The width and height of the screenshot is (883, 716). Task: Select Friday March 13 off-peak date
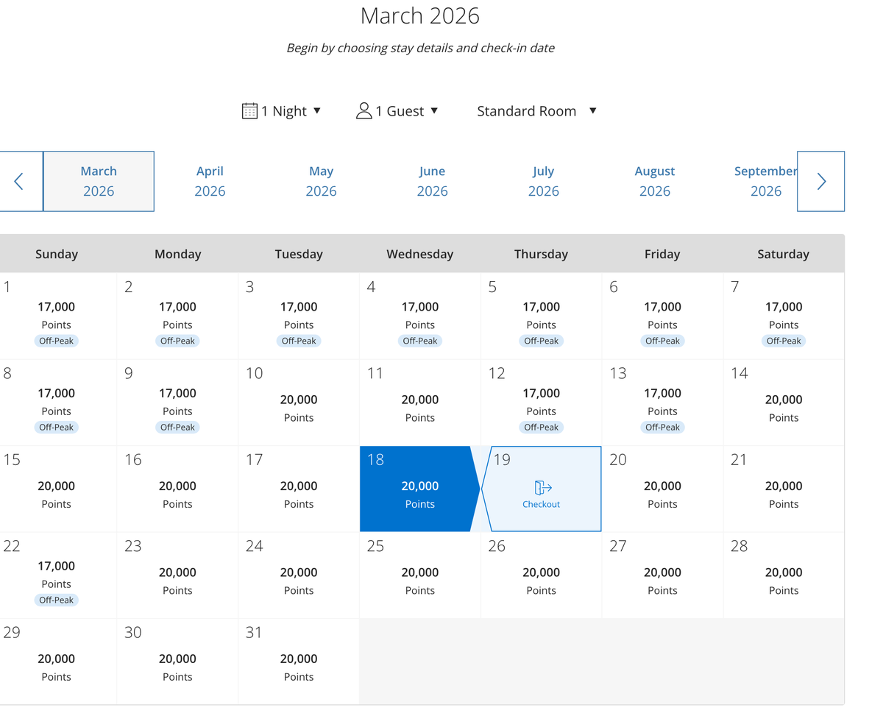click(662, 403)
